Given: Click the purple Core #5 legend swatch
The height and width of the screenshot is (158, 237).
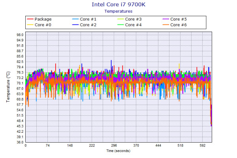Looking at the screenshot, I should click(x=166, y=19).
